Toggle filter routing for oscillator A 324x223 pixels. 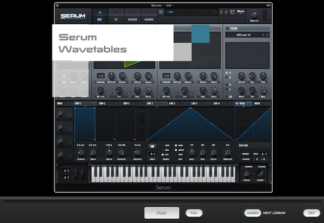tap(226, 72)
